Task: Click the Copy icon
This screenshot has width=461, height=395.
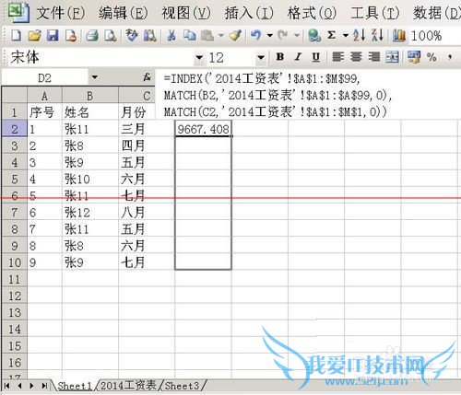Action: [x=190, y=36]
